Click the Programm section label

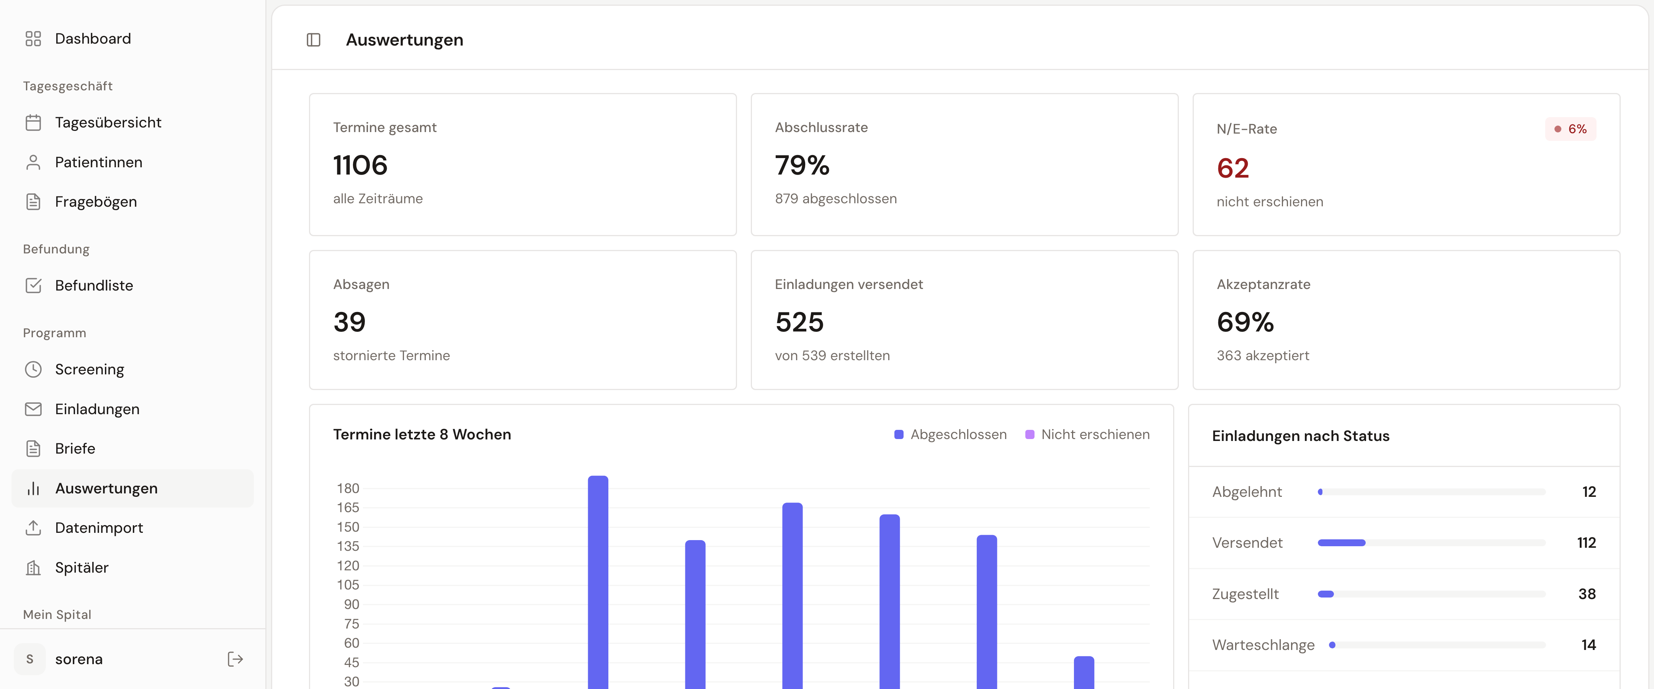(x=54, y=333)
